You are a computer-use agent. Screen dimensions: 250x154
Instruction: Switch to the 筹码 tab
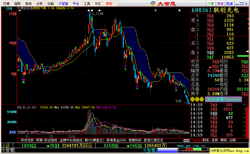(x=224, y=140)
